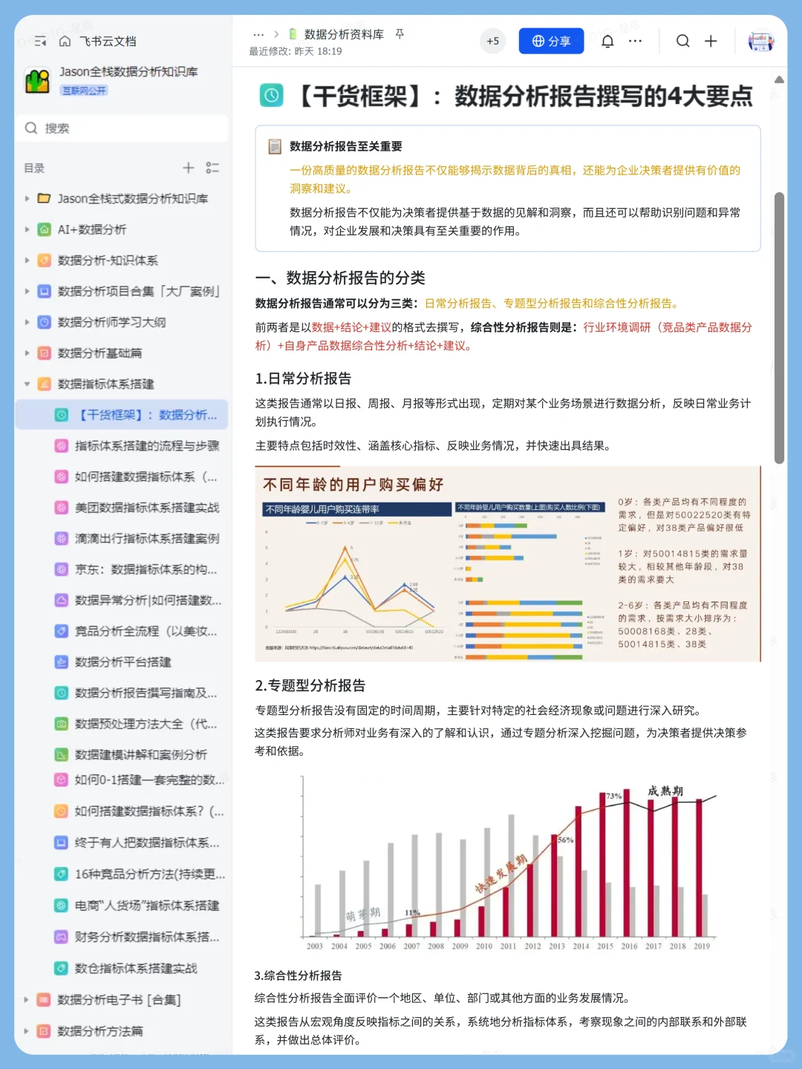
Task: Click icon beside 数据异常分析 item
Action: (62, 600)
